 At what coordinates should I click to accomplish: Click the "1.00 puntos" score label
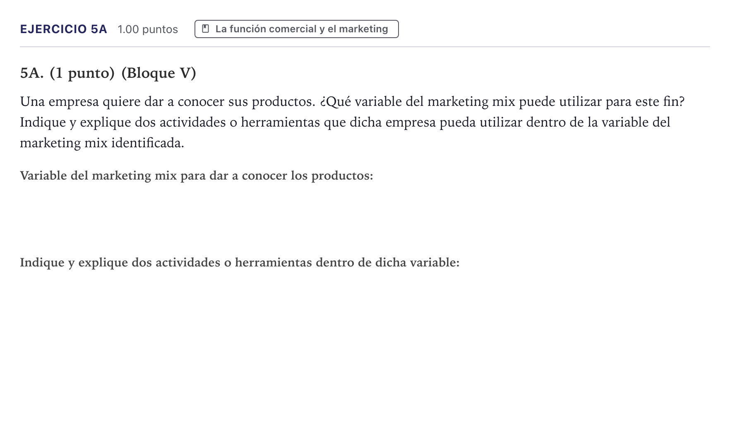pyautogui.click(x=148, y=29)
